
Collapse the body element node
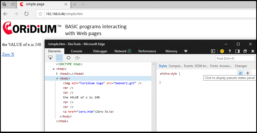pos(57,78)
